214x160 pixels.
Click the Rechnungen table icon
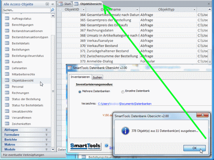click(7, 93)
